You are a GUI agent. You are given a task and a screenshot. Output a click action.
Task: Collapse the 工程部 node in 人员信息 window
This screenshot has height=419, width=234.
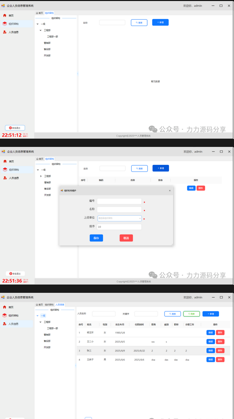point(40,322)
